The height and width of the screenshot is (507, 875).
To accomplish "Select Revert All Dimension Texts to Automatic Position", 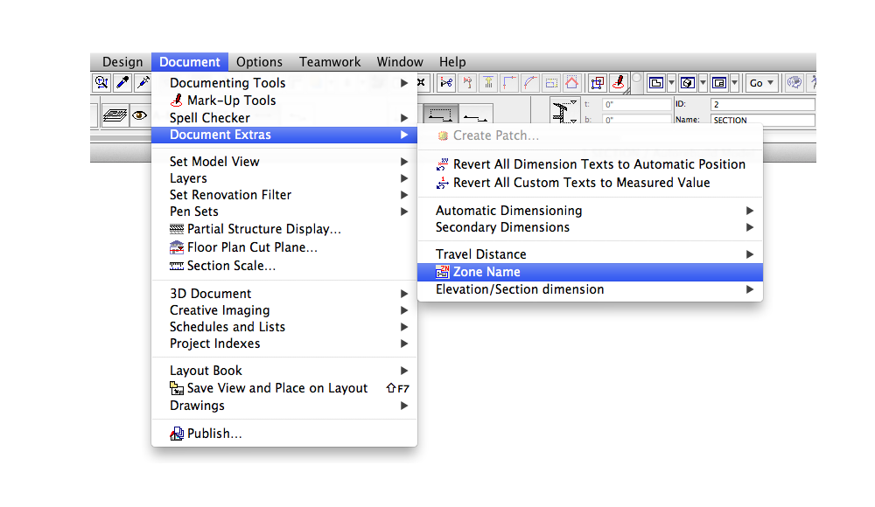I will tap(598, 164).
